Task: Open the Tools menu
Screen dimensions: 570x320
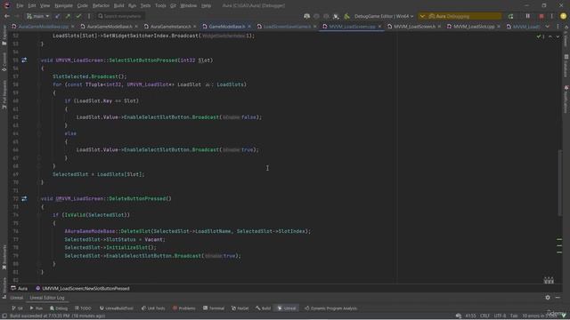Action: pos(160,6)
